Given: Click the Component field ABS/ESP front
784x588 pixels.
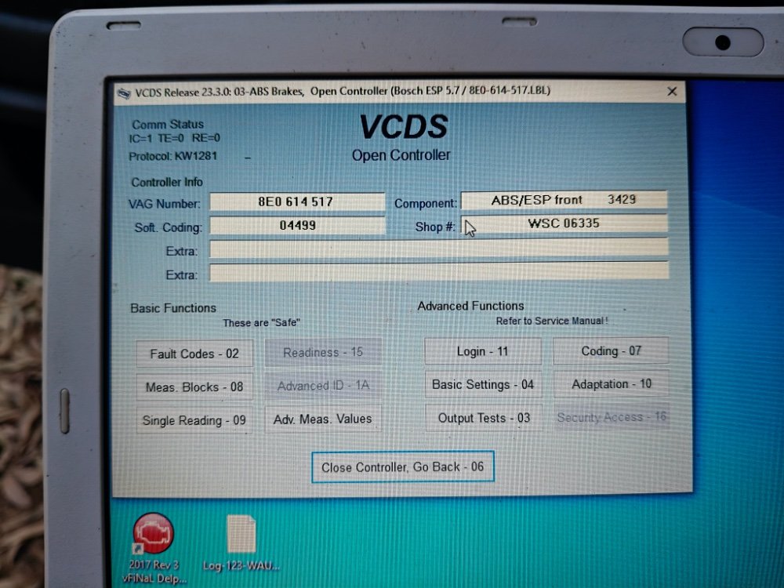Looking at the screenshot, I should point(564,200).
